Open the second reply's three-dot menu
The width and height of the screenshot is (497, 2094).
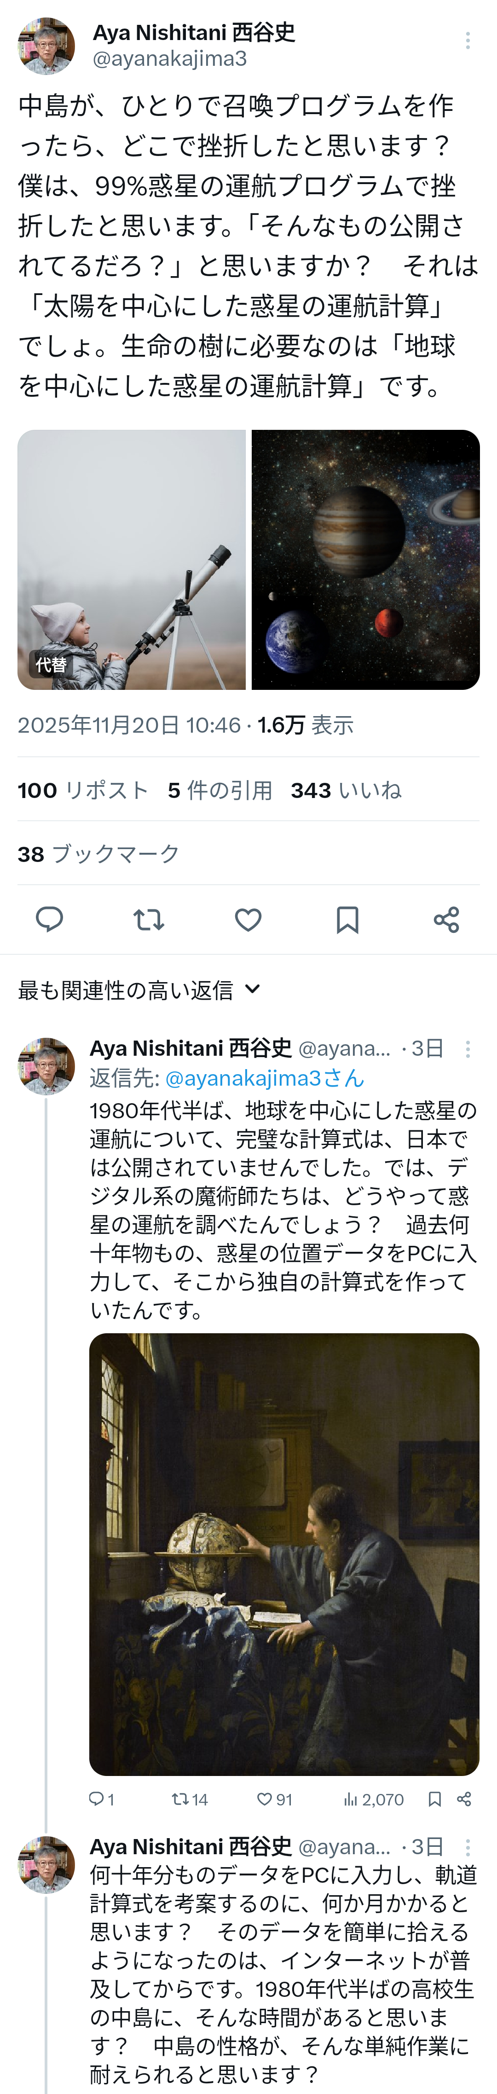(468, 1848)
